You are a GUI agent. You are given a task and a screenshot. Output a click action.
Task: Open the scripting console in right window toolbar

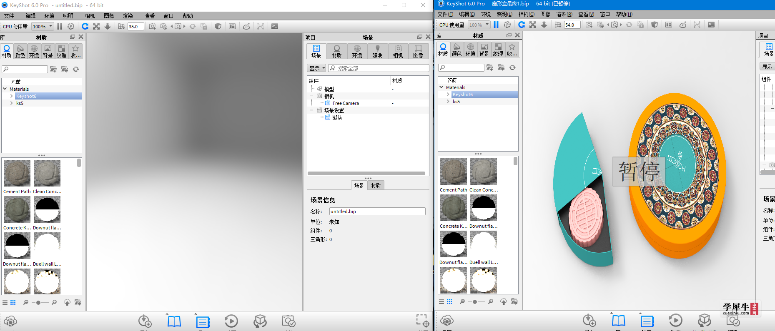tap(711, 25)
